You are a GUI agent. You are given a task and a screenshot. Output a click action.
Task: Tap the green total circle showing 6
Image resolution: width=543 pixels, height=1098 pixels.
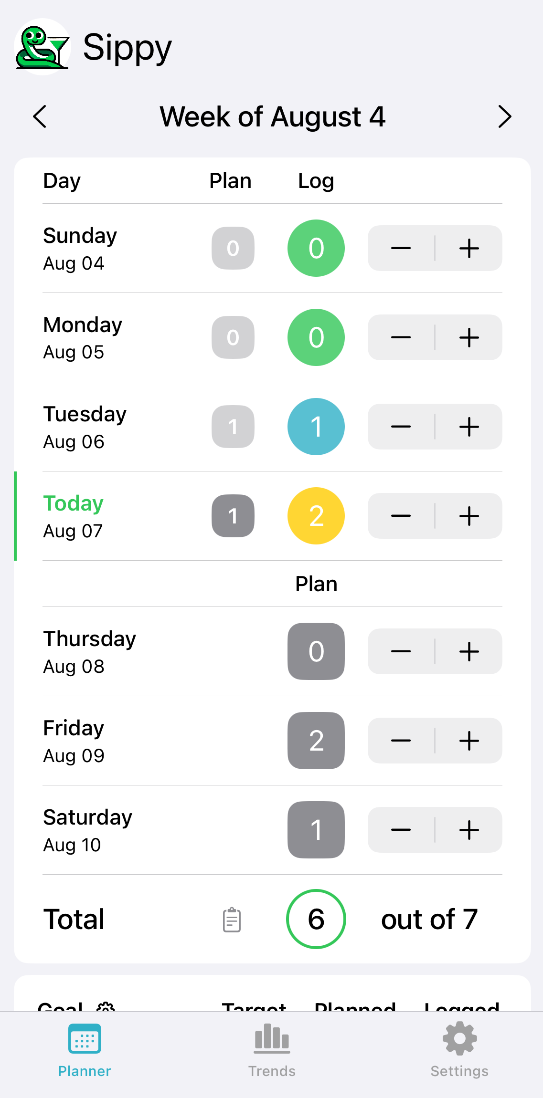click(316, 919)
